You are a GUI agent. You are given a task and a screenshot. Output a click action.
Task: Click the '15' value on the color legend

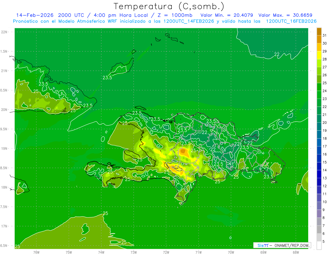pos(325,162)
